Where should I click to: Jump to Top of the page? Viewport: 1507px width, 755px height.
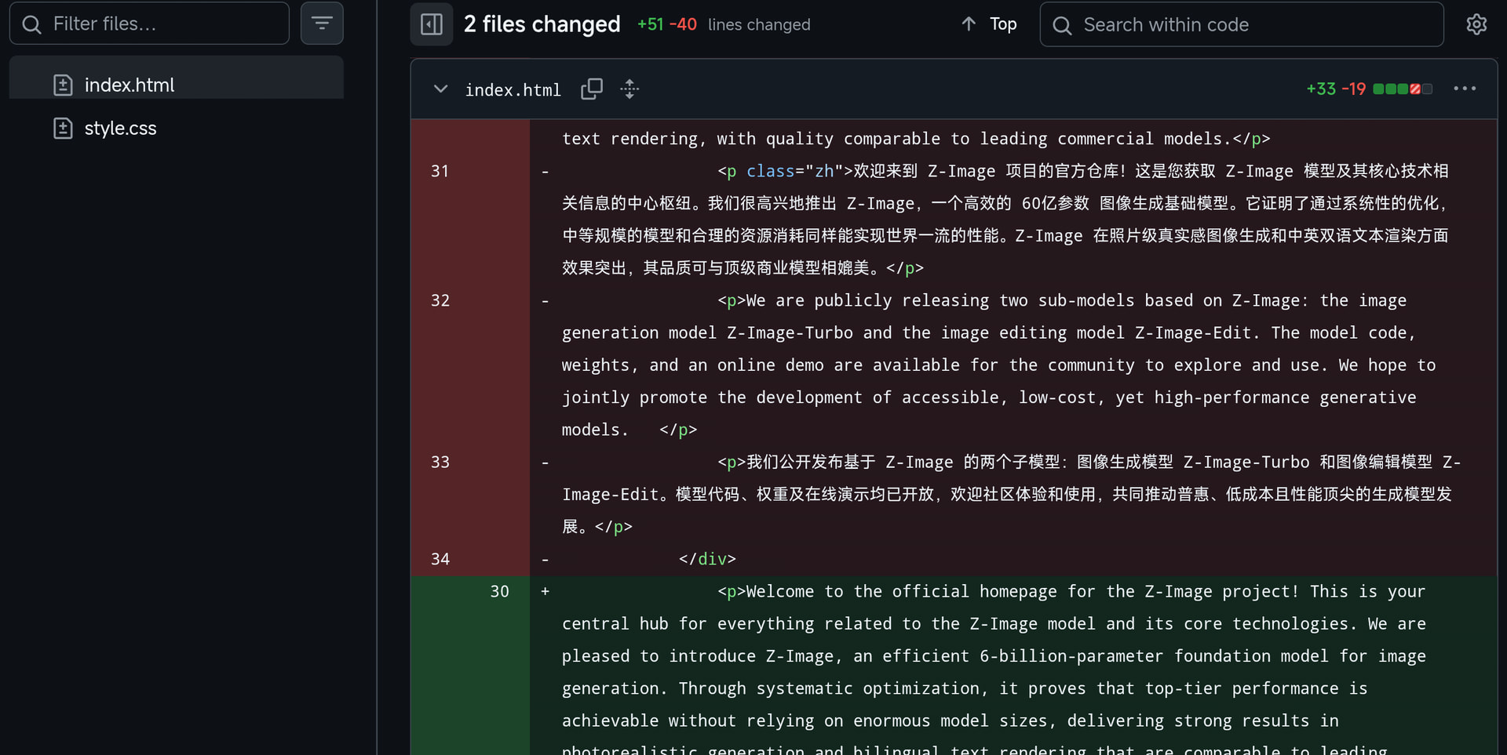pos(989,24)
